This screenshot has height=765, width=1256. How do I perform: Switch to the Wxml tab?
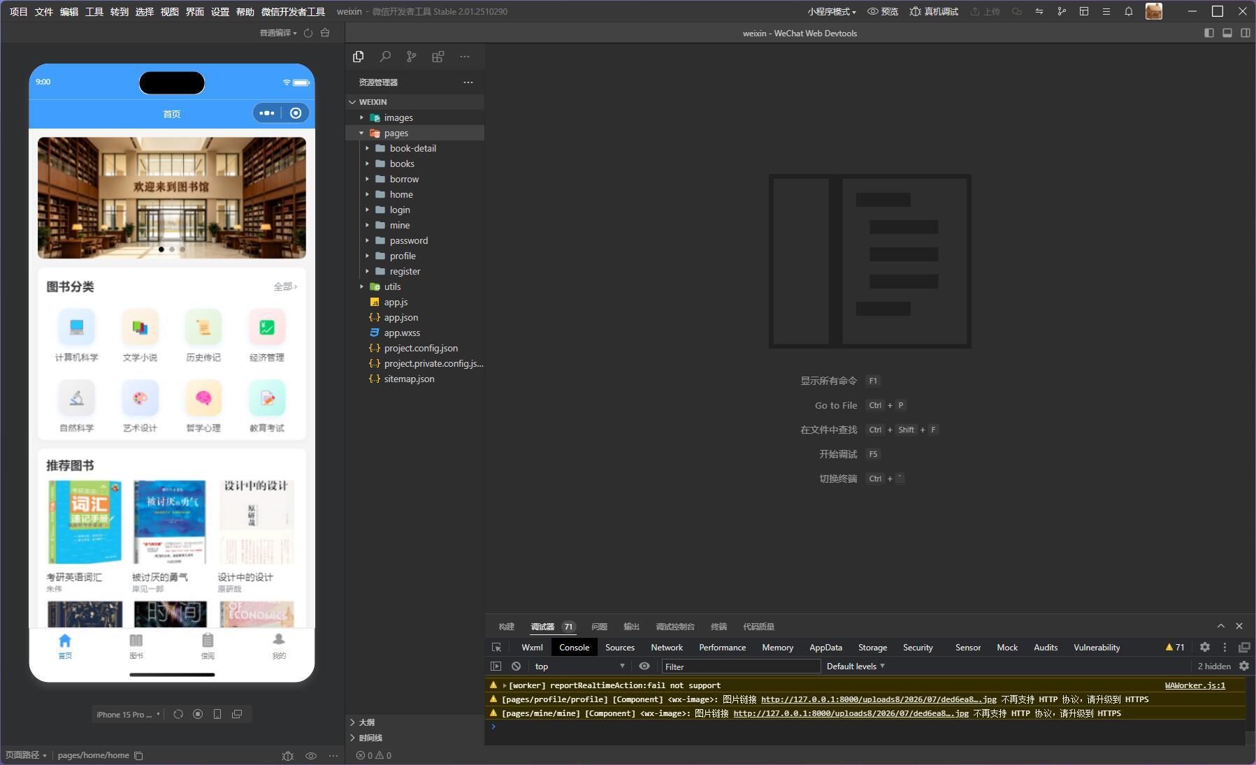(532, 648)
